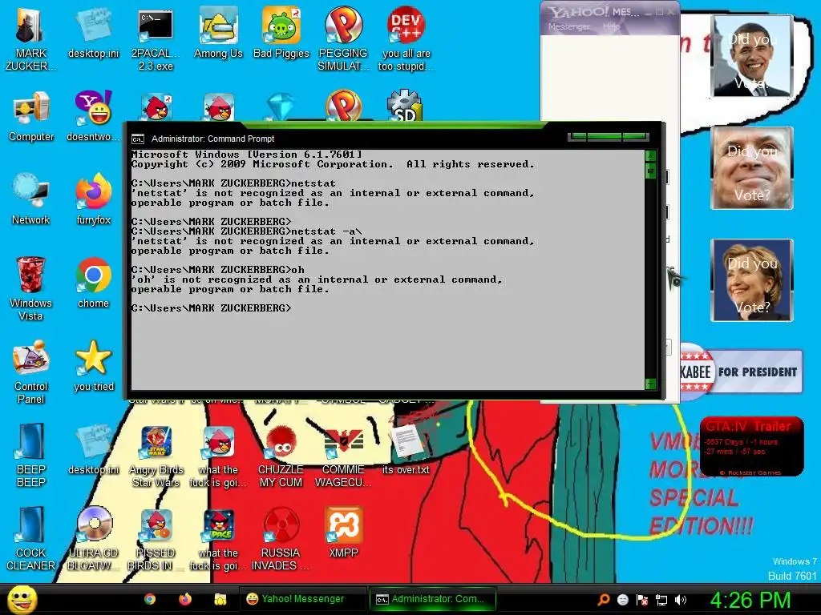Image resolution: width=821 pixels, height=615 pixels.
Task: Open the MARK ZUCKER... desktop icon
Action: click(30, 39)
